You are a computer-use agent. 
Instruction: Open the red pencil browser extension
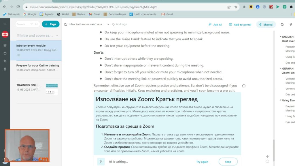(271, 7)
